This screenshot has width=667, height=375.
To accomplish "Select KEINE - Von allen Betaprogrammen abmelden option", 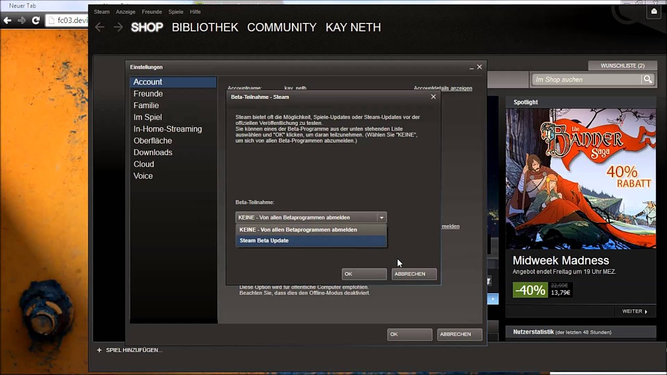I will [311, 230].
